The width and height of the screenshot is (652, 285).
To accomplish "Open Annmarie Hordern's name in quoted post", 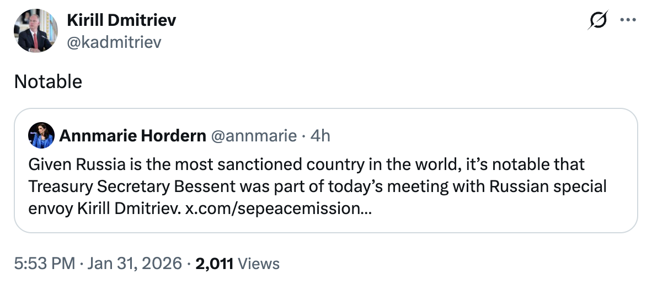I will coord(132,136).
